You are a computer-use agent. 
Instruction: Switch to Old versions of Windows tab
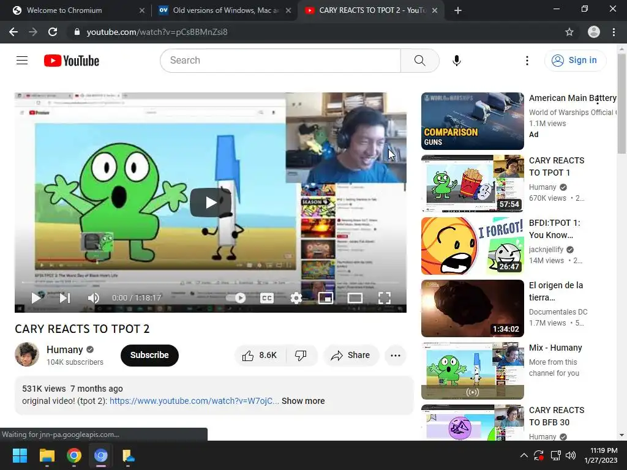coord(225,10)
